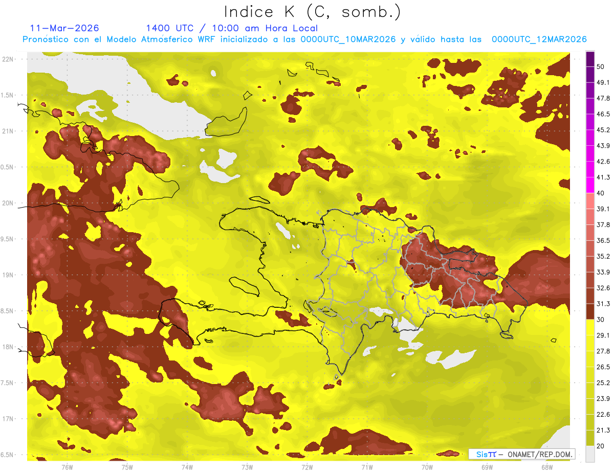This screenshot has width=614, height=474.
Task: Click the '18N' latitude axis label
Action: pos(8,347)
